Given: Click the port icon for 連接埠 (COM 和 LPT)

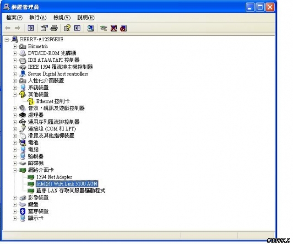Looking at the screenshot, I should (x=22, y=129).
